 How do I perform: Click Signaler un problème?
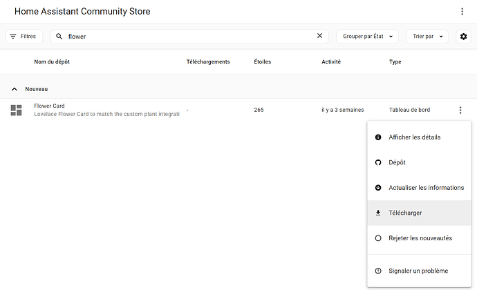pyautogui.click(x=418, y=271)
